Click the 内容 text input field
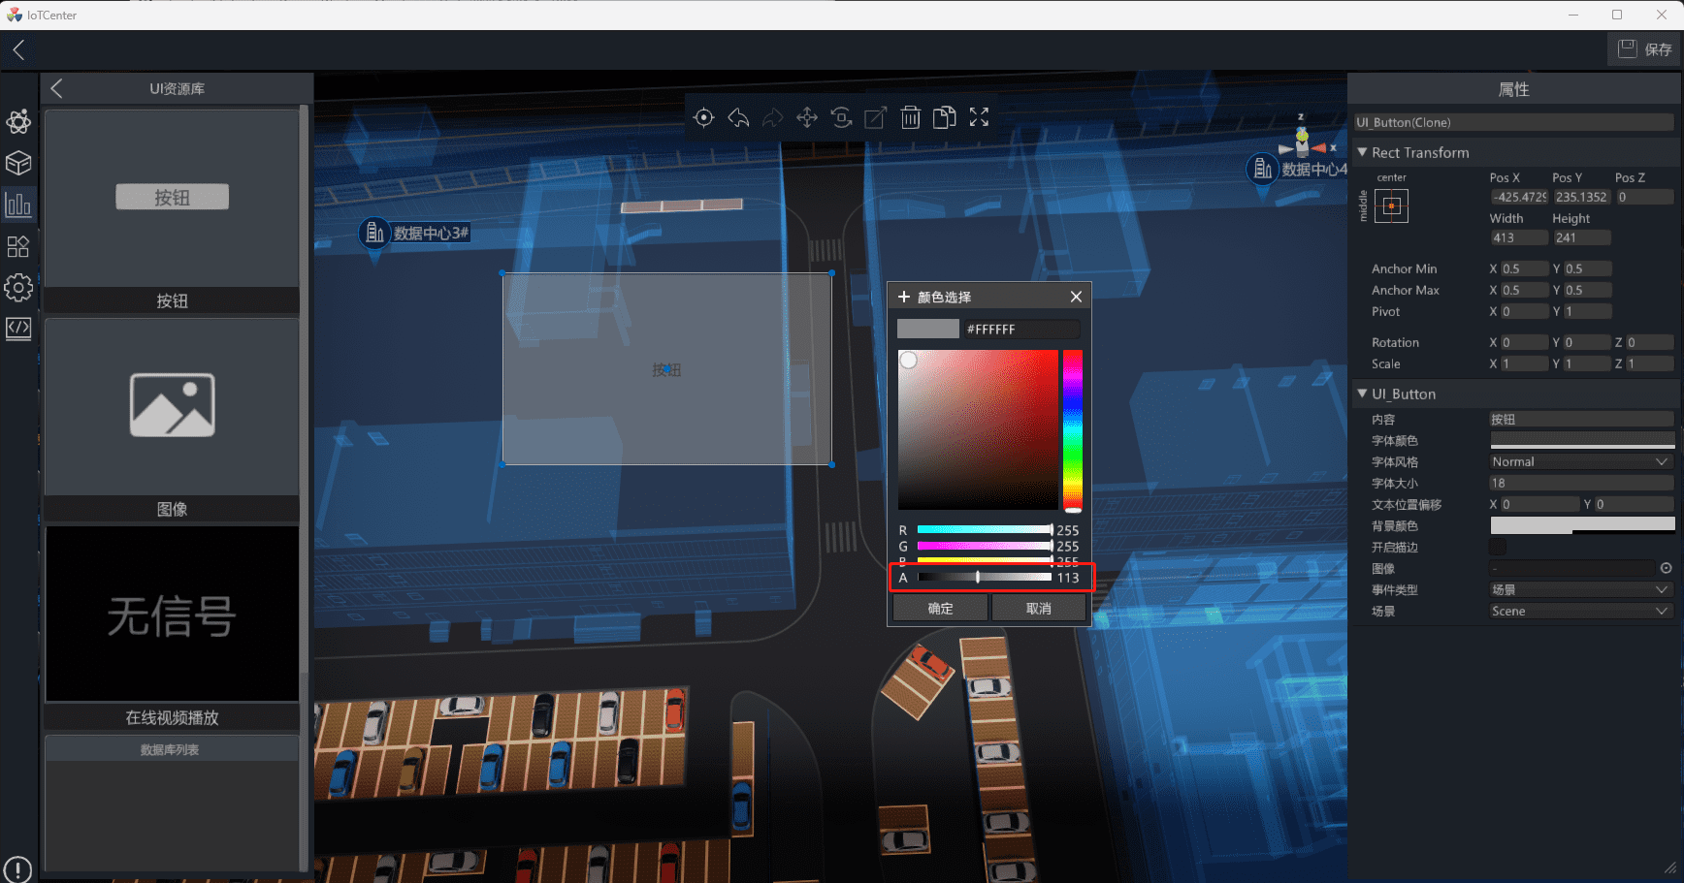Image resolution: width=1684 pixels, height=883 pixels. tap(1581, 420)
